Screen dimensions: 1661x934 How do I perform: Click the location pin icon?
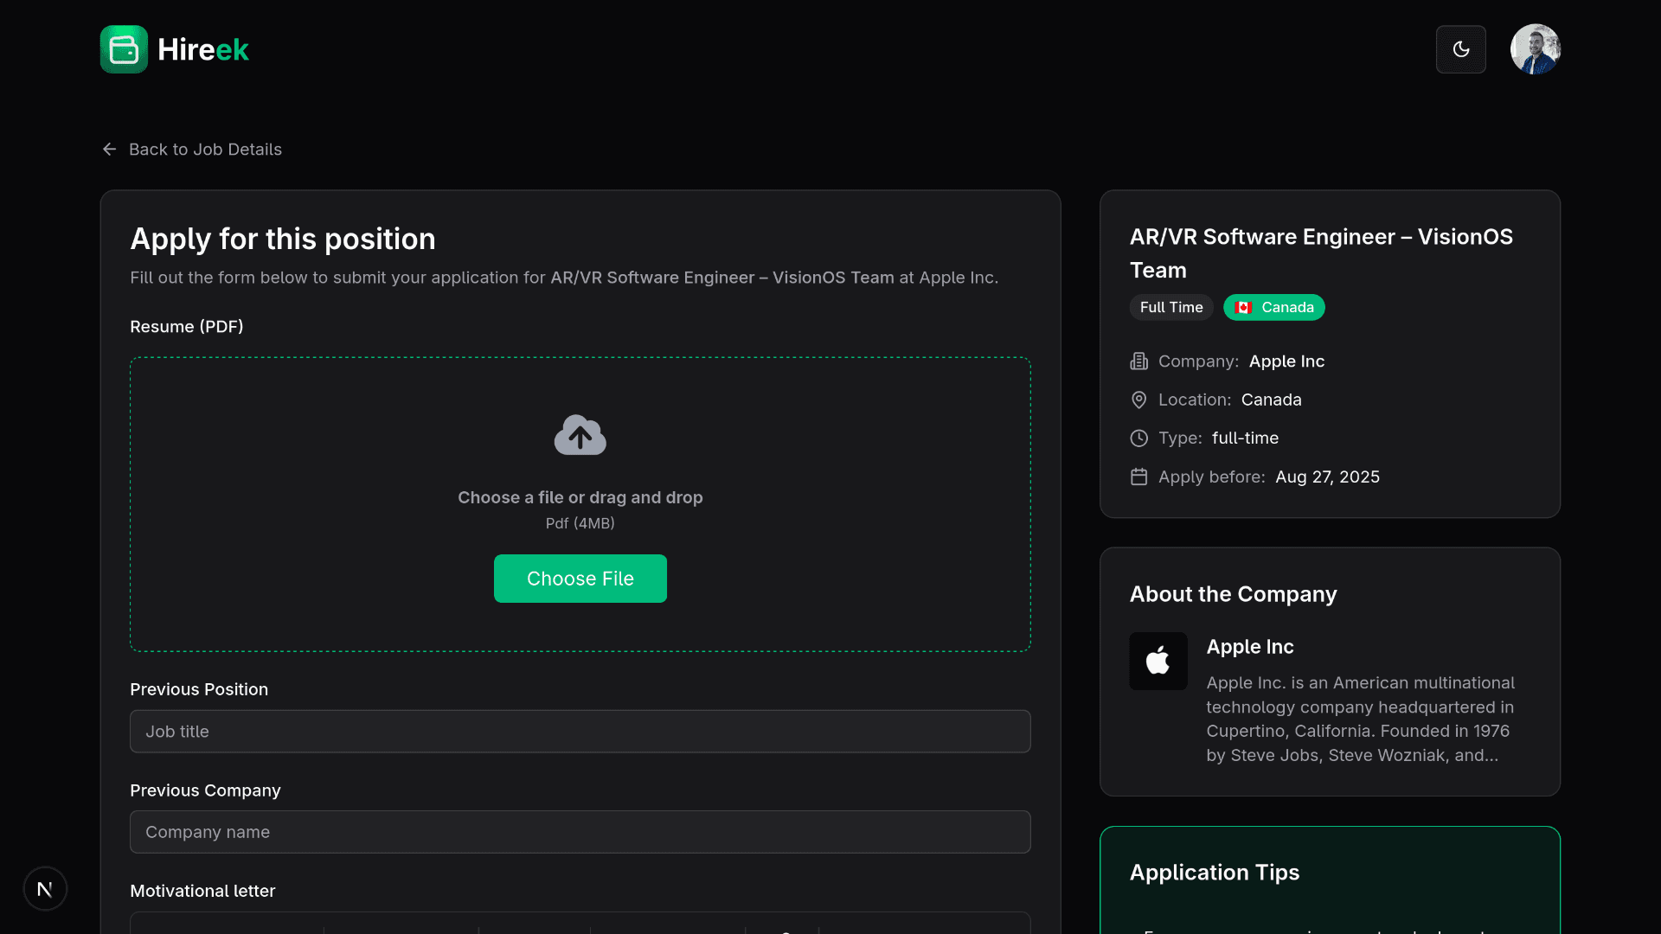(1139, 400)
